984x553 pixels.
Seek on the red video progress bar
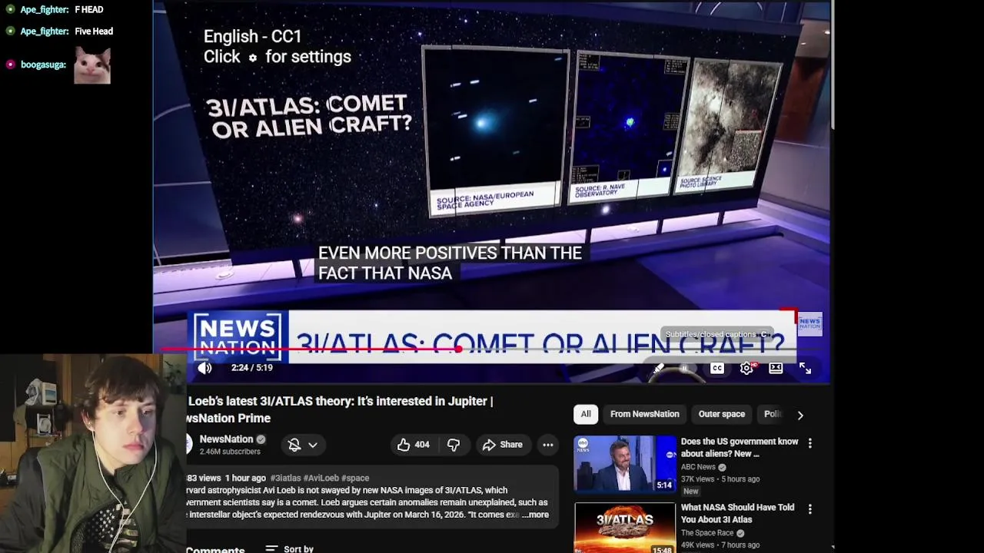point(492,349)
